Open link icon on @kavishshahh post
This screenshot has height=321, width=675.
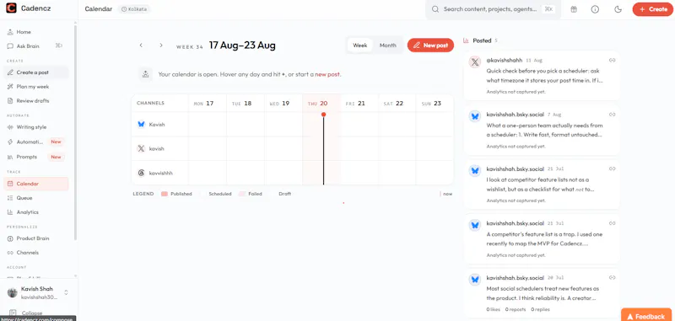tap(613, 60)
